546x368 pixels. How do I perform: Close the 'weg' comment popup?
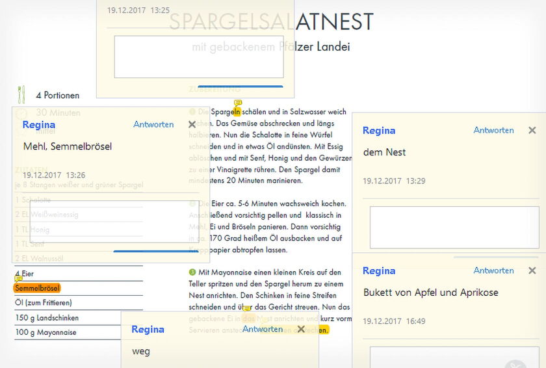(301, 329)
